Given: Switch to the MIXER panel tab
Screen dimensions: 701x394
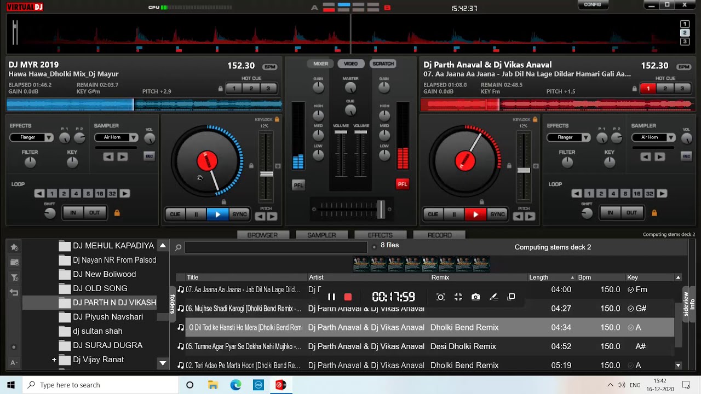Looking at the screenshot, I should coord(320,63).
